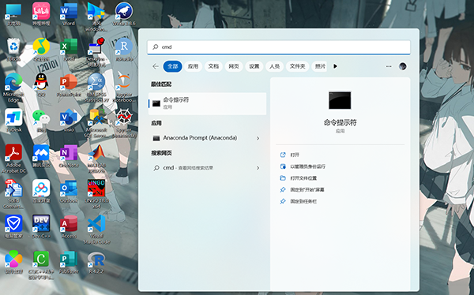Image resolution: width=474 pixels, height=295 pixels.
Task: Open the three-dot options menu
Action: click(x=389, y=66)
